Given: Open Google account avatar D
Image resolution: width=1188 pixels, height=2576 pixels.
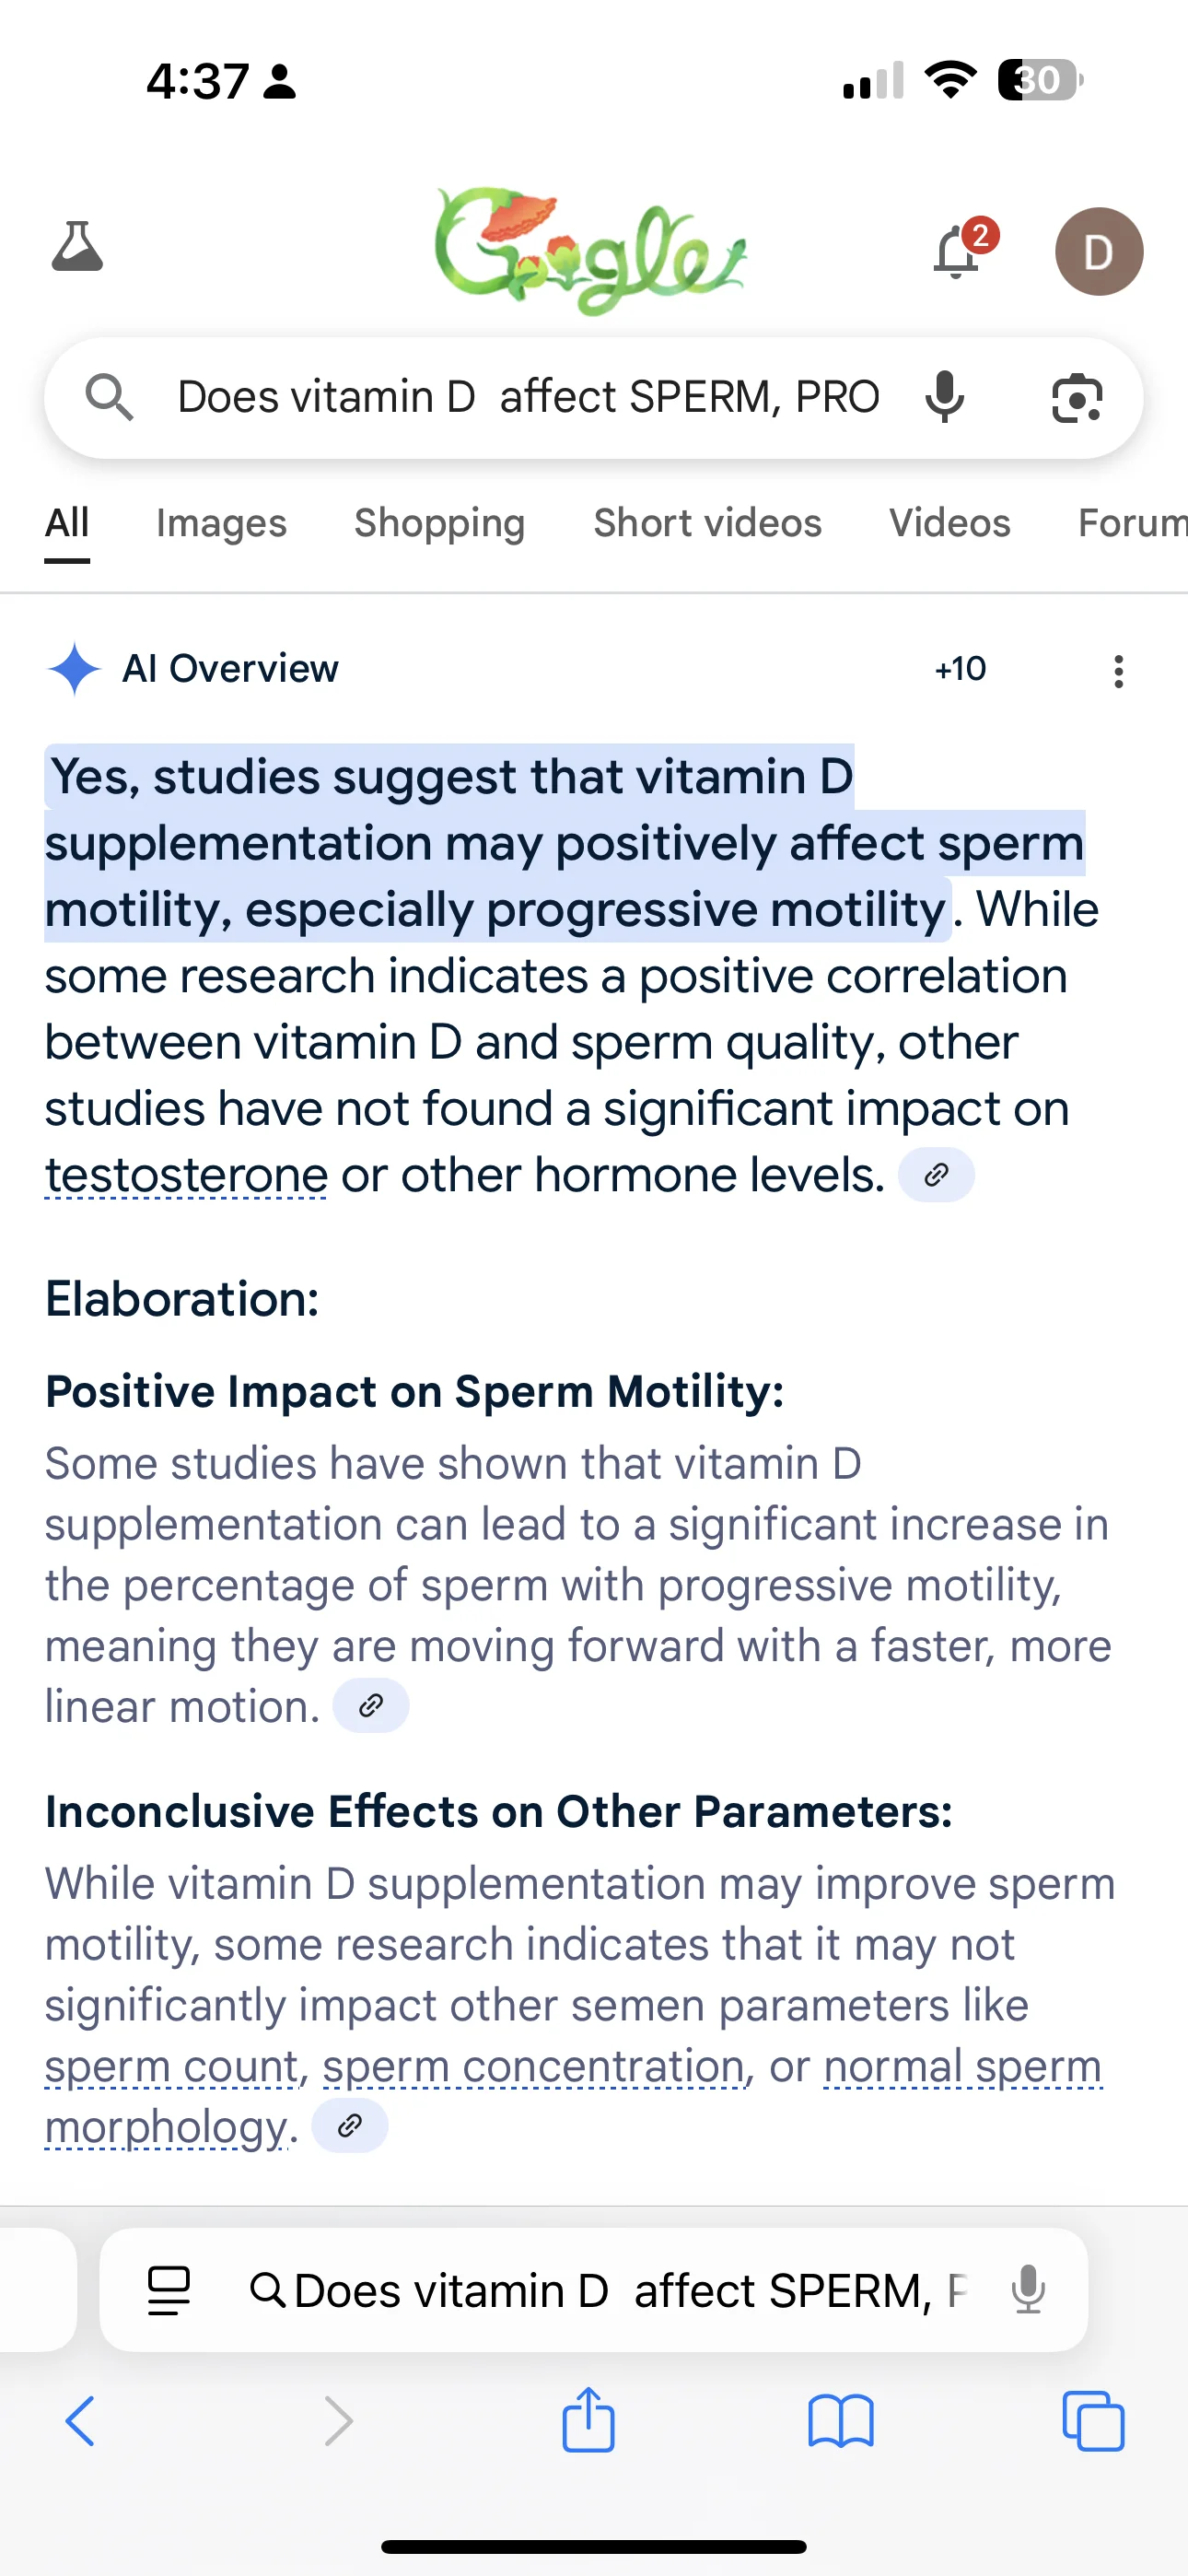Looking at the screenshot, I should [1099, 252].
